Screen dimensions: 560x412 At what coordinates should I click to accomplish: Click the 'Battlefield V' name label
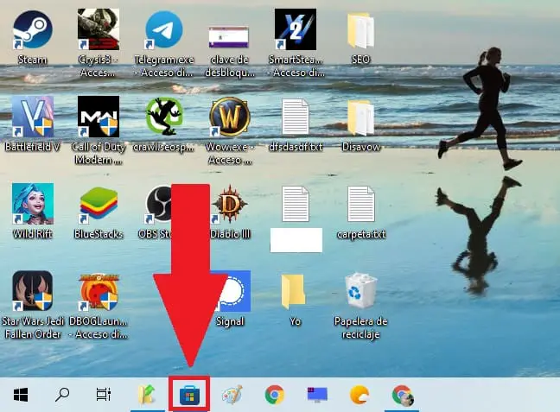pyautogui.click(x=33, y=147)
